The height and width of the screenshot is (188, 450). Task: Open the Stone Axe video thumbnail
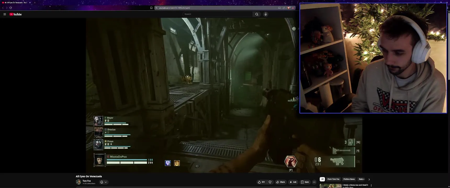coord(331,186)
